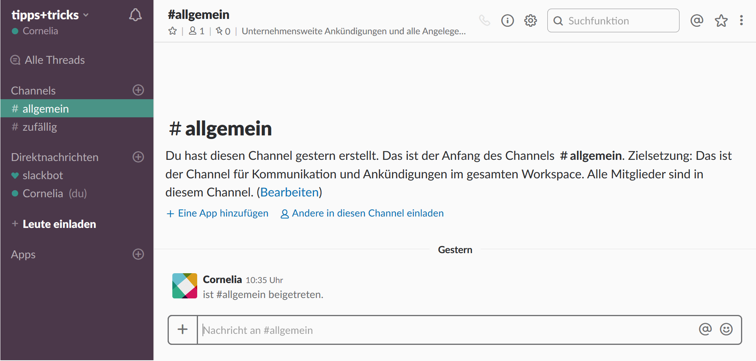Open Alle Threads view
The image size is (756, 361).
(54, 60)
